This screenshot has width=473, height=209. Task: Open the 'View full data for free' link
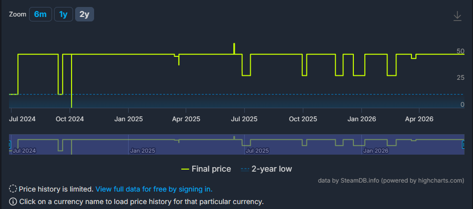pos(154,189)
